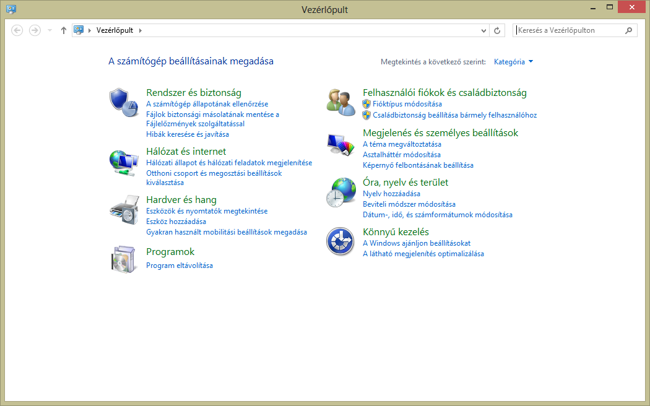The image size is (650, 406).
Task: Close the Vezérlőpult window
Action: click(x=632, y=7)
